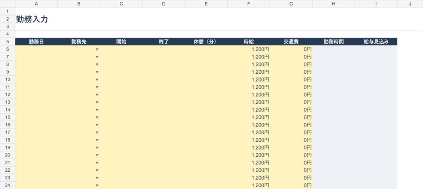Viewport: 423px width, 189px height.
Task: Click the 0円 cell in row 8
Action: pos(291,65)
